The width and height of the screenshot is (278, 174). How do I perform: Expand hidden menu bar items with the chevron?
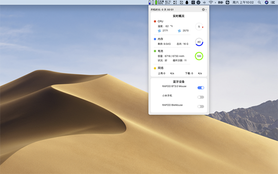(x=215, y=3)
